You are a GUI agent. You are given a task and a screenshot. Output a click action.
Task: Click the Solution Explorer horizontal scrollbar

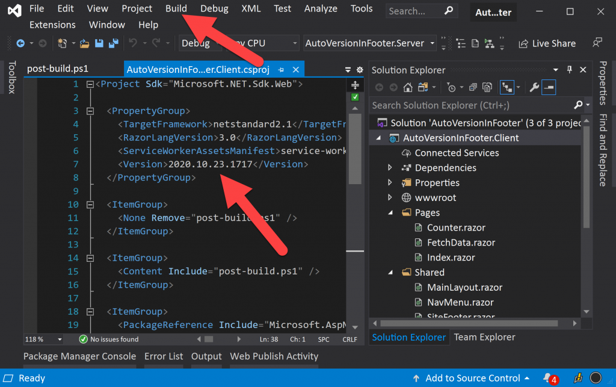tap(469, 323)
